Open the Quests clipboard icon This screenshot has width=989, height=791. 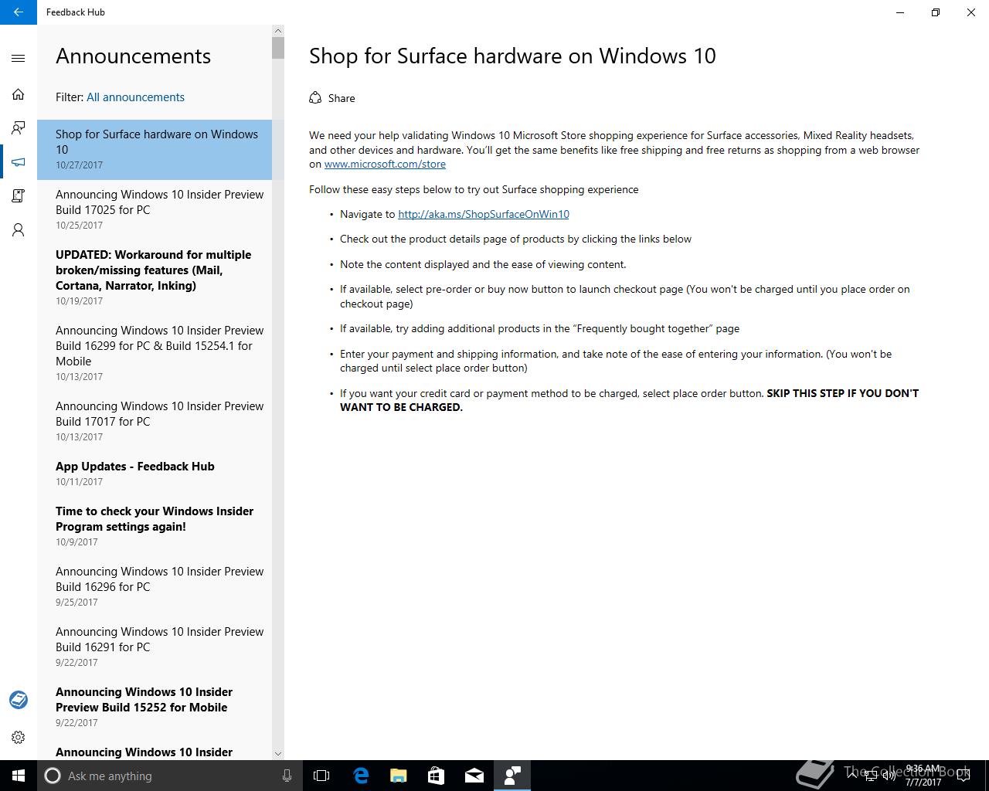click(x=19, y=196)
